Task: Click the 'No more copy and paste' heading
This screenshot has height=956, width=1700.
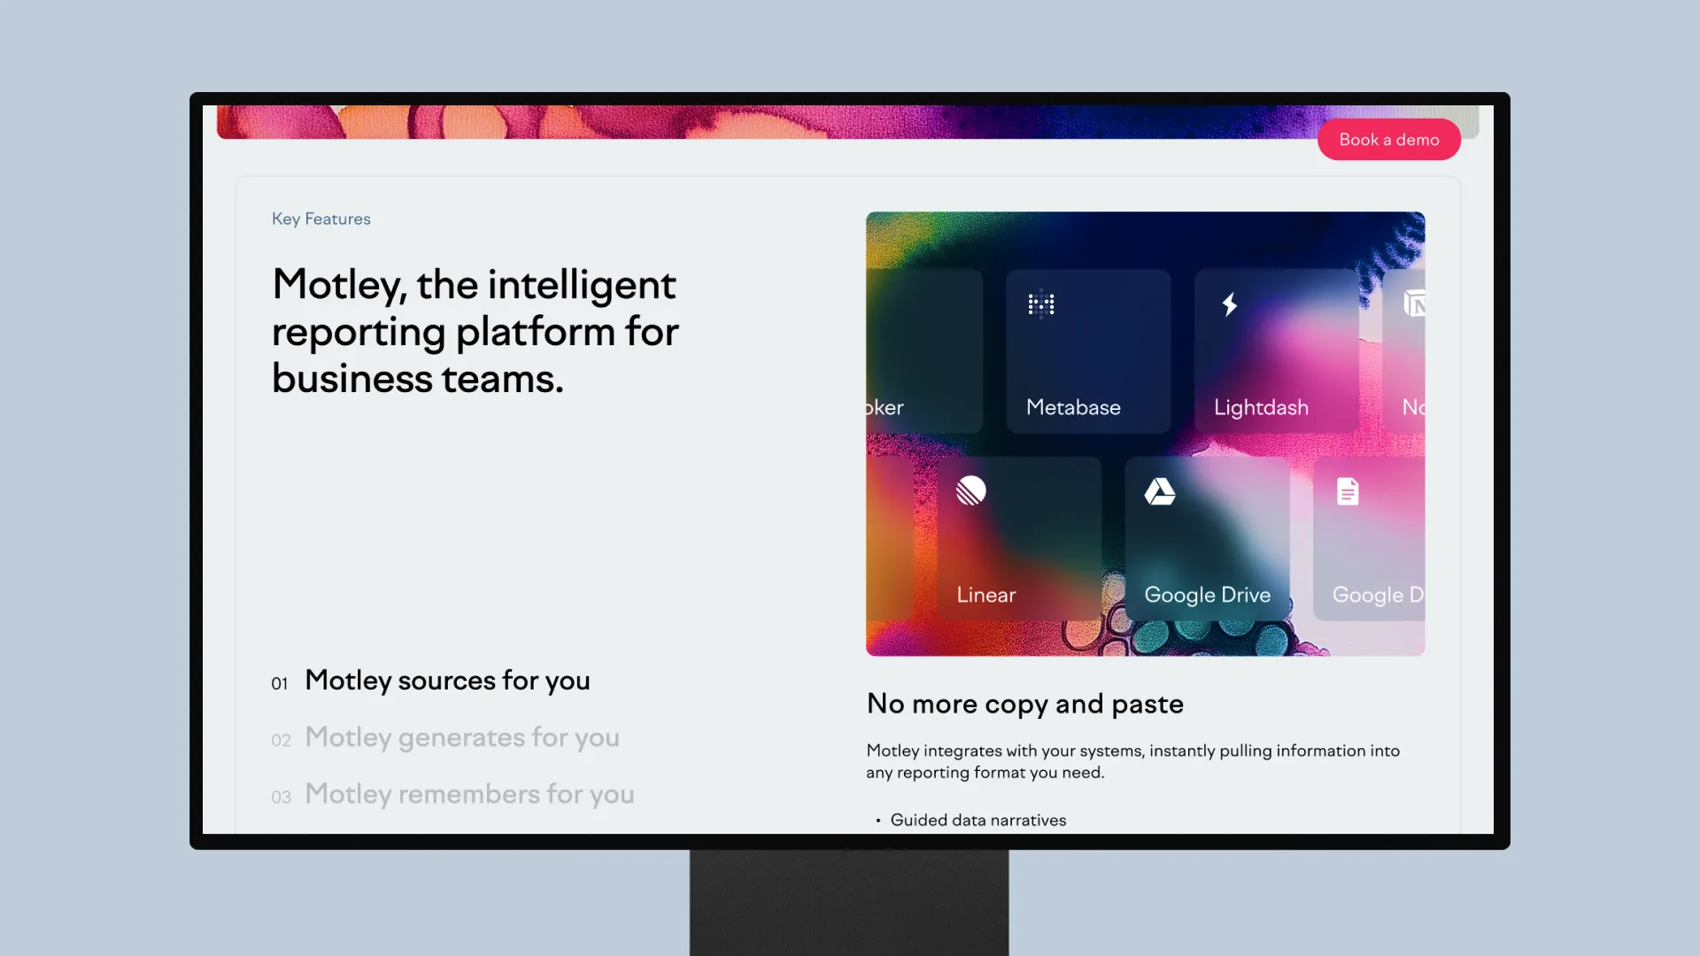Action: point(1024,704)
